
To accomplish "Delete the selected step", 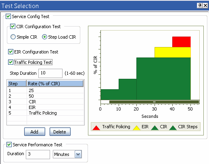I will coord(60,132).
